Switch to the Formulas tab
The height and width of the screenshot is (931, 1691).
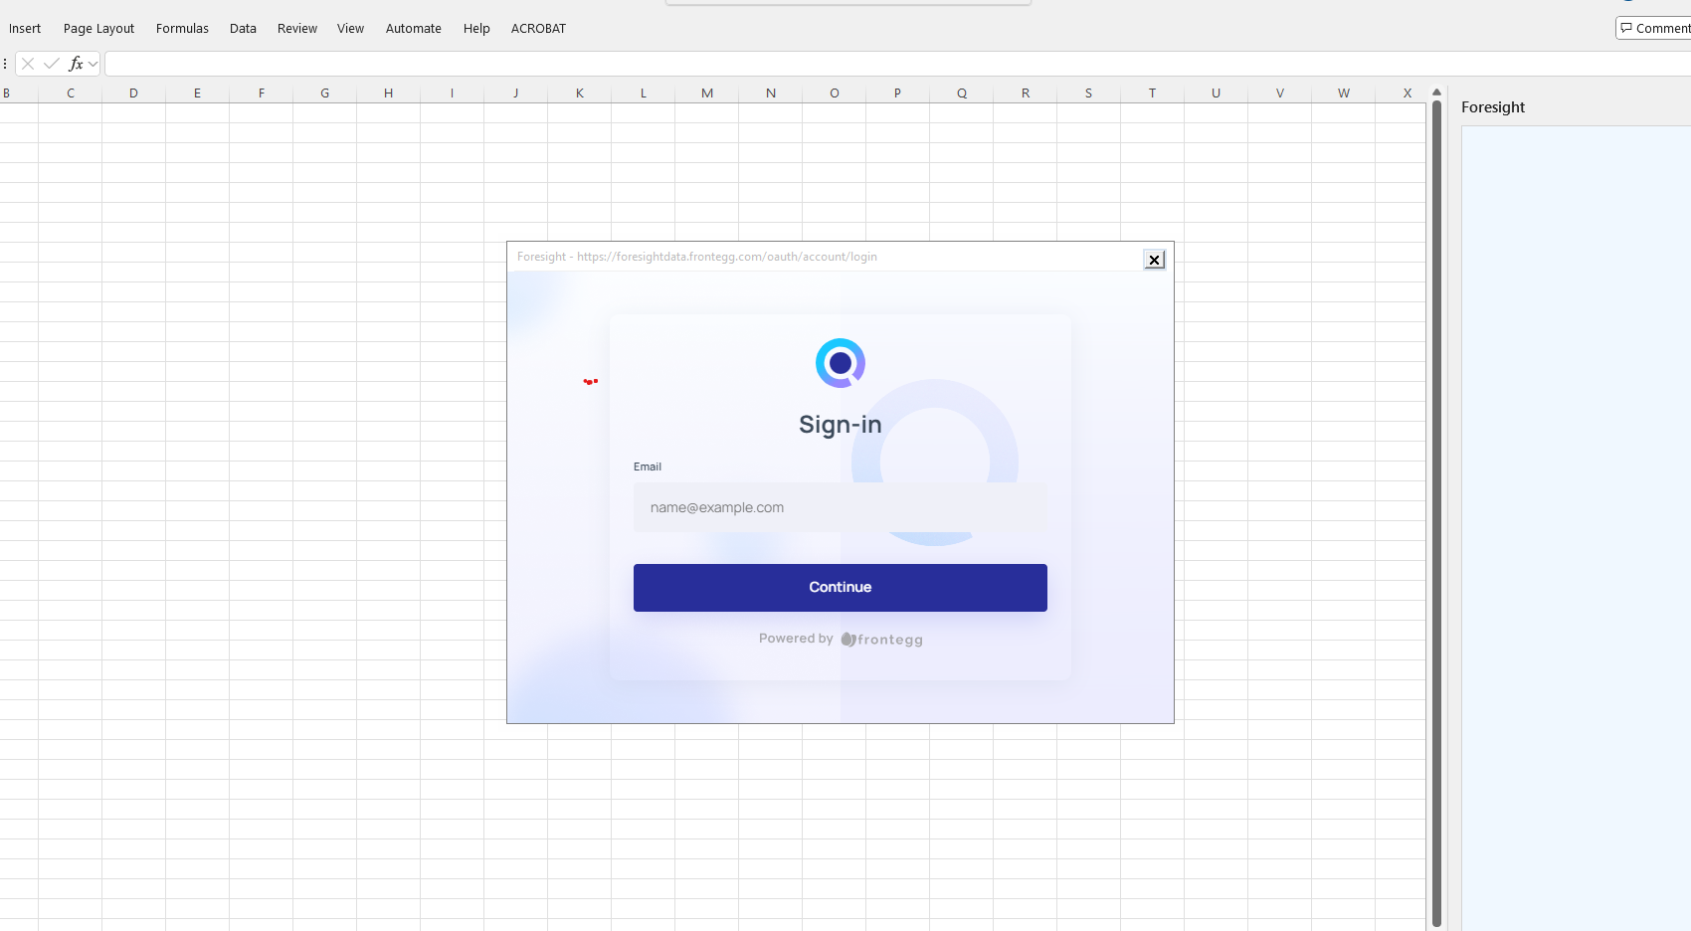click(182, 28)
